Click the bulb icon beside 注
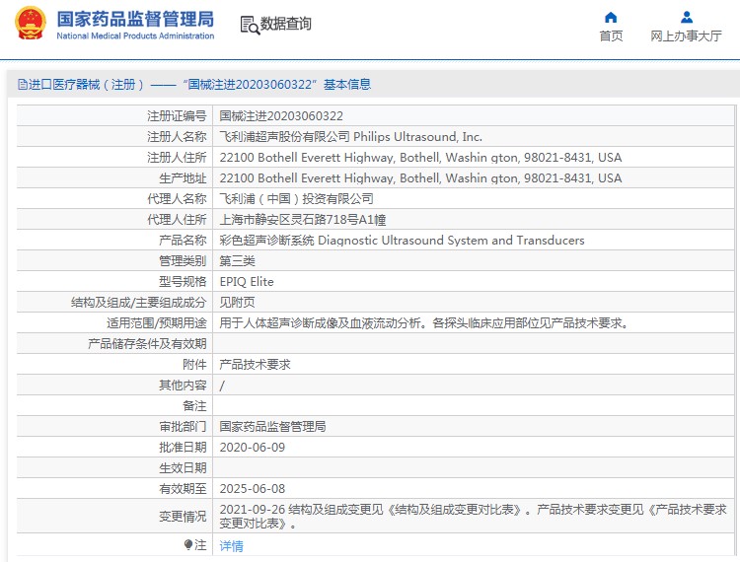Image resolution: width=740 pixels, height=562 pixels. 187,545
